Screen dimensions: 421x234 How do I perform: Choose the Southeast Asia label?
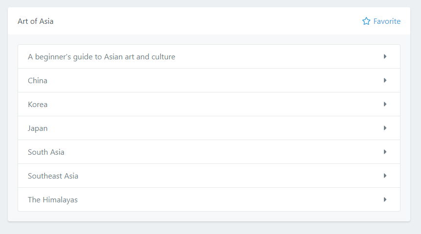(x=53, y=176)
